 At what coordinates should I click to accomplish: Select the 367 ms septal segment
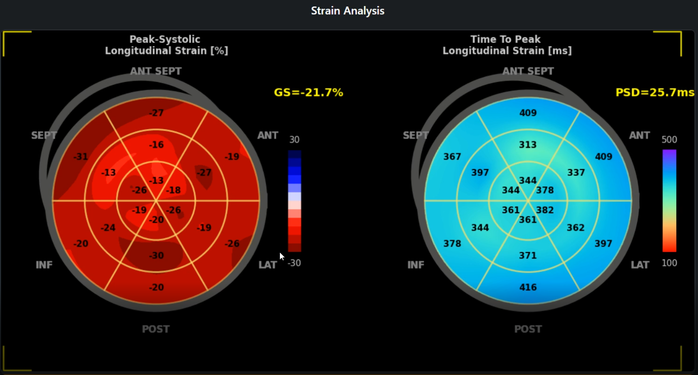452,157
